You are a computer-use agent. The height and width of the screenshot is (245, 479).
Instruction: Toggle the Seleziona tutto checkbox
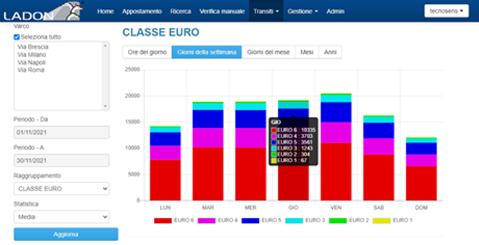point(16,37)
